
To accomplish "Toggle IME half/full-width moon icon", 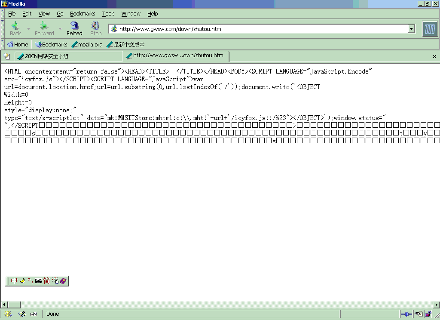I will (x=22, y=281).
